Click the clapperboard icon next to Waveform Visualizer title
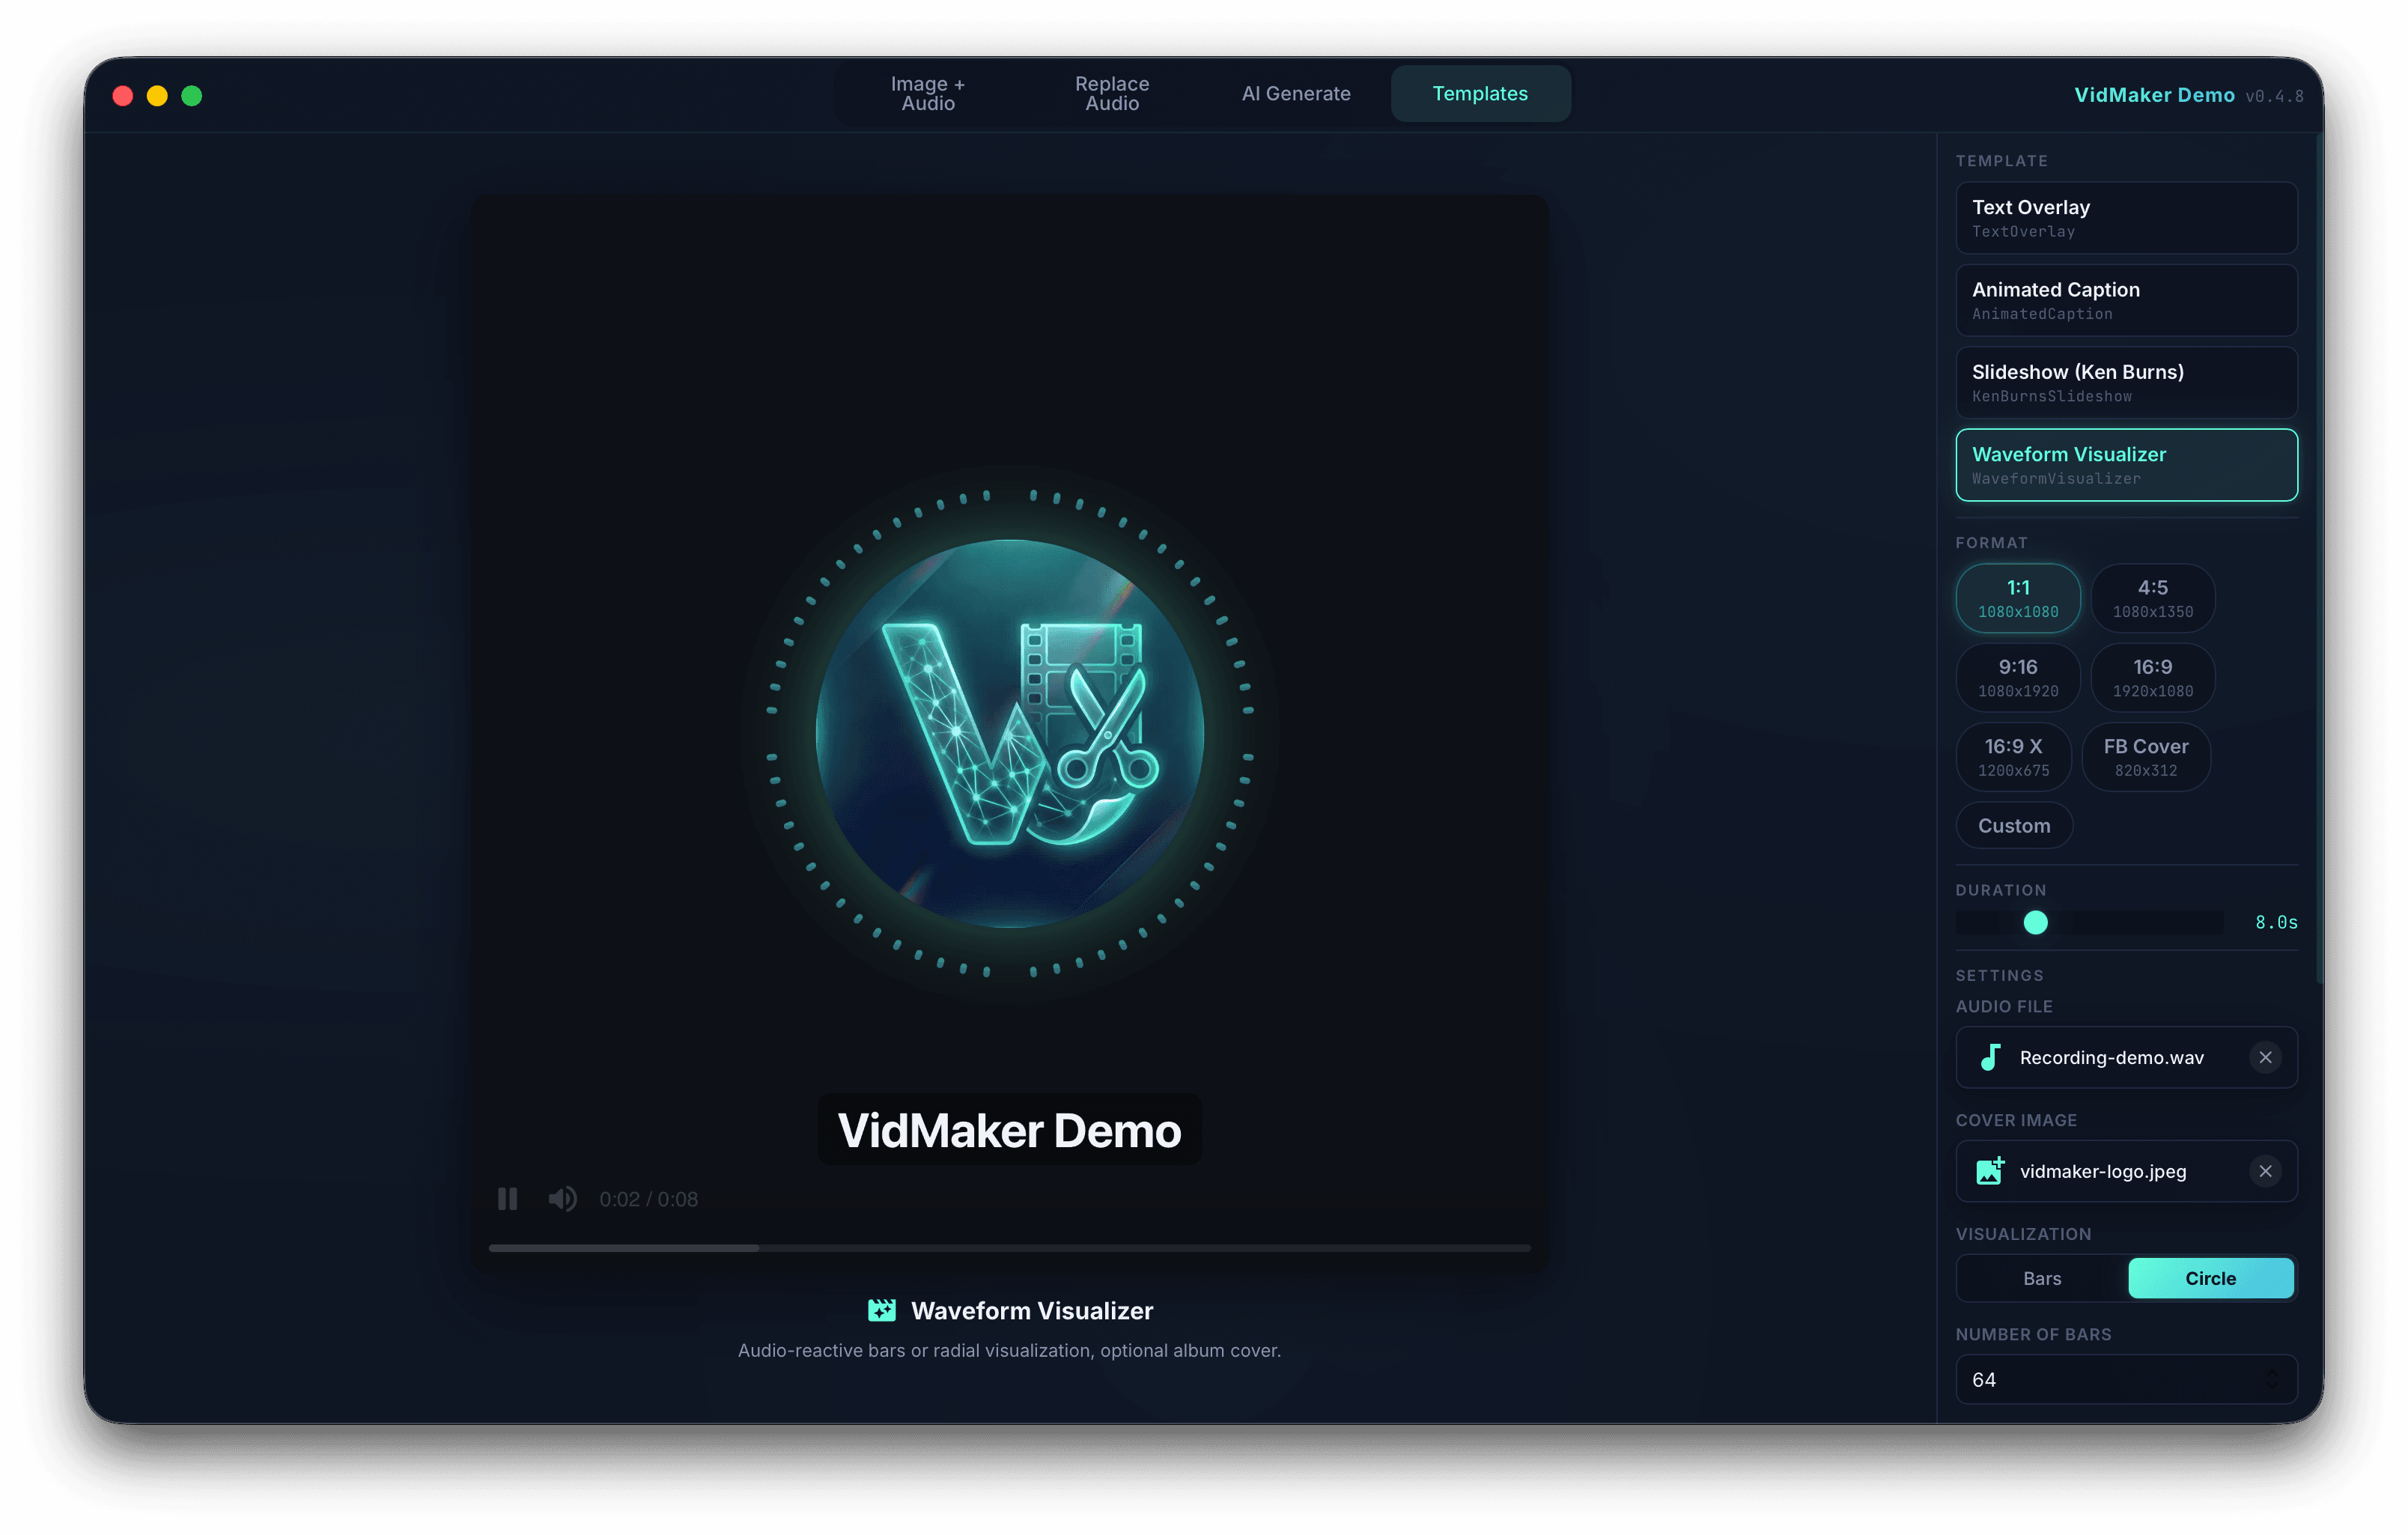 881,1310
